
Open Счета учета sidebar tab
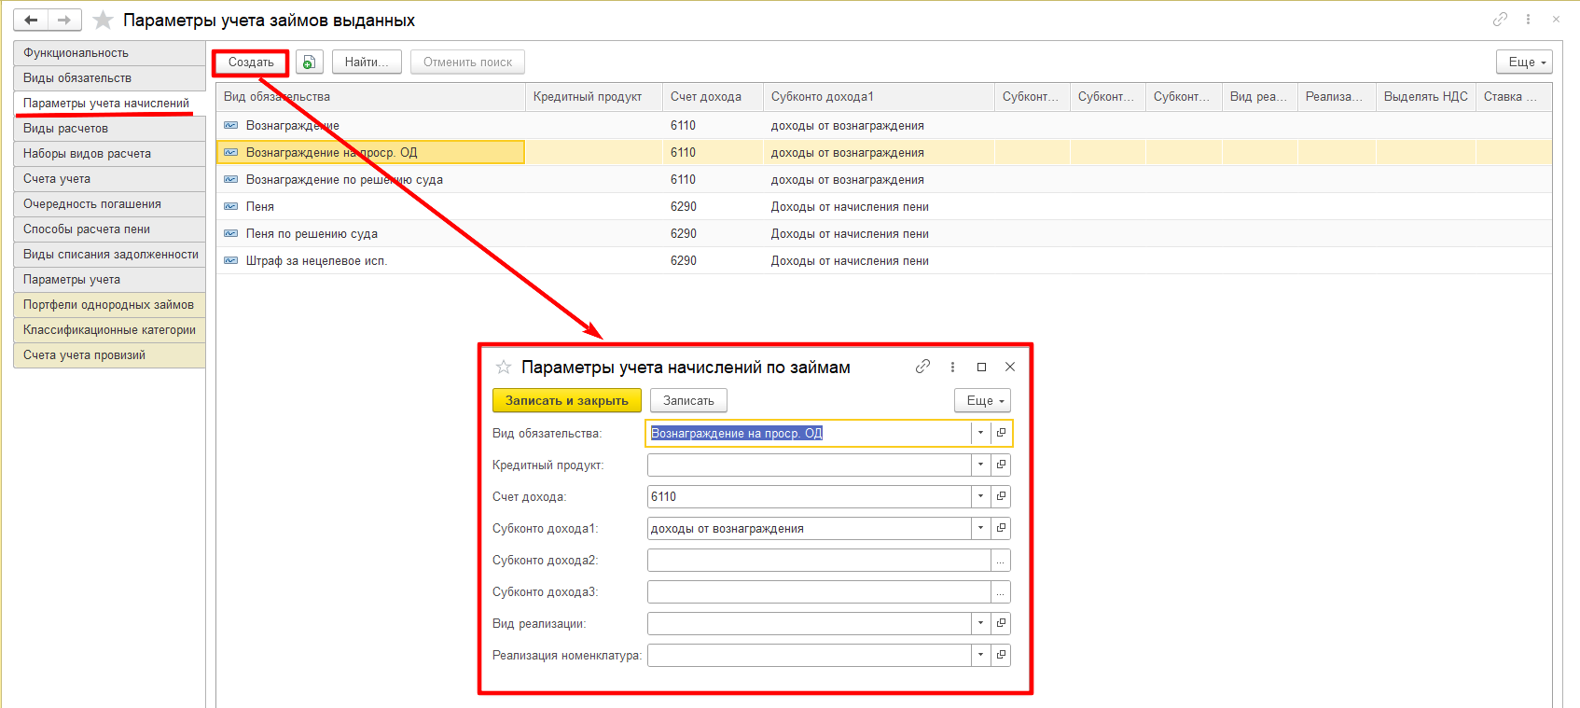click(109, 179)
